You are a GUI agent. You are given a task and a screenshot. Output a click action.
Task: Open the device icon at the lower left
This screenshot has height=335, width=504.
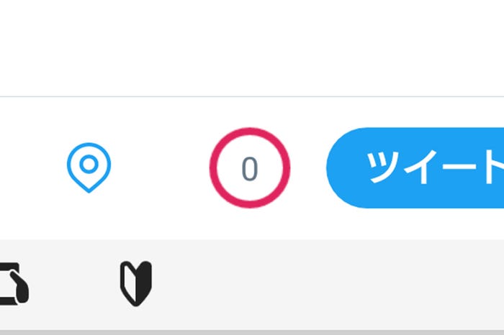14,283
